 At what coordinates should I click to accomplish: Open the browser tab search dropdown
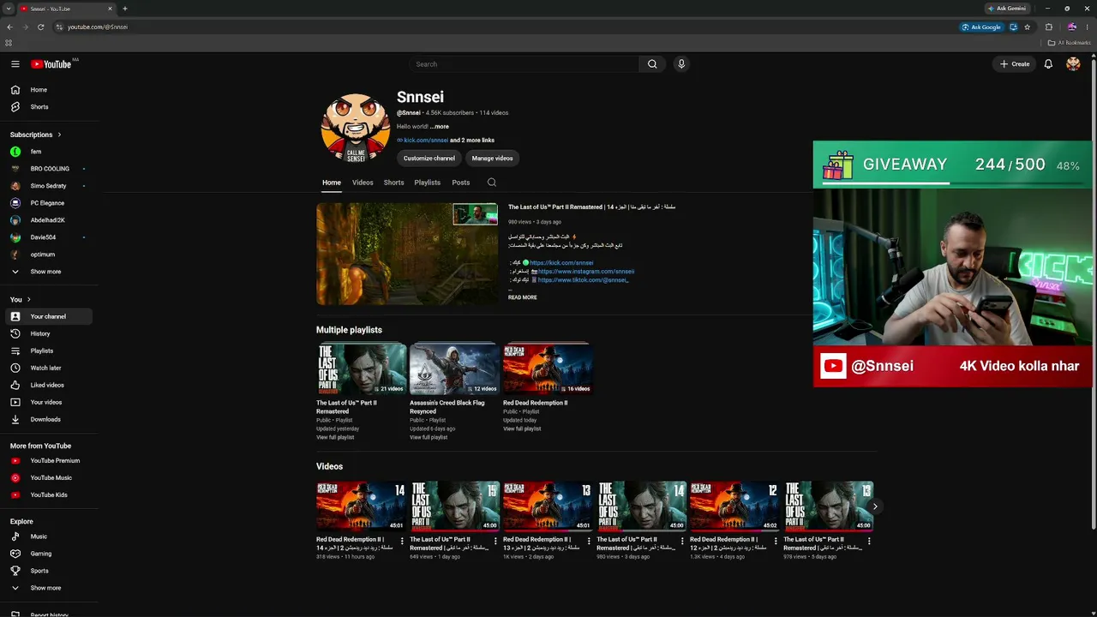(9, 9)
